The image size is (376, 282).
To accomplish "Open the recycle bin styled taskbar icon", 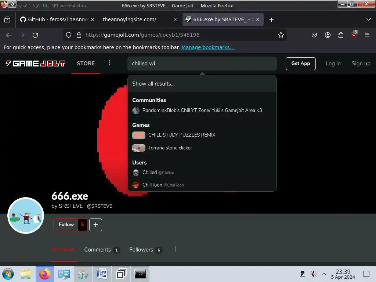I will [x=83, y=274].
